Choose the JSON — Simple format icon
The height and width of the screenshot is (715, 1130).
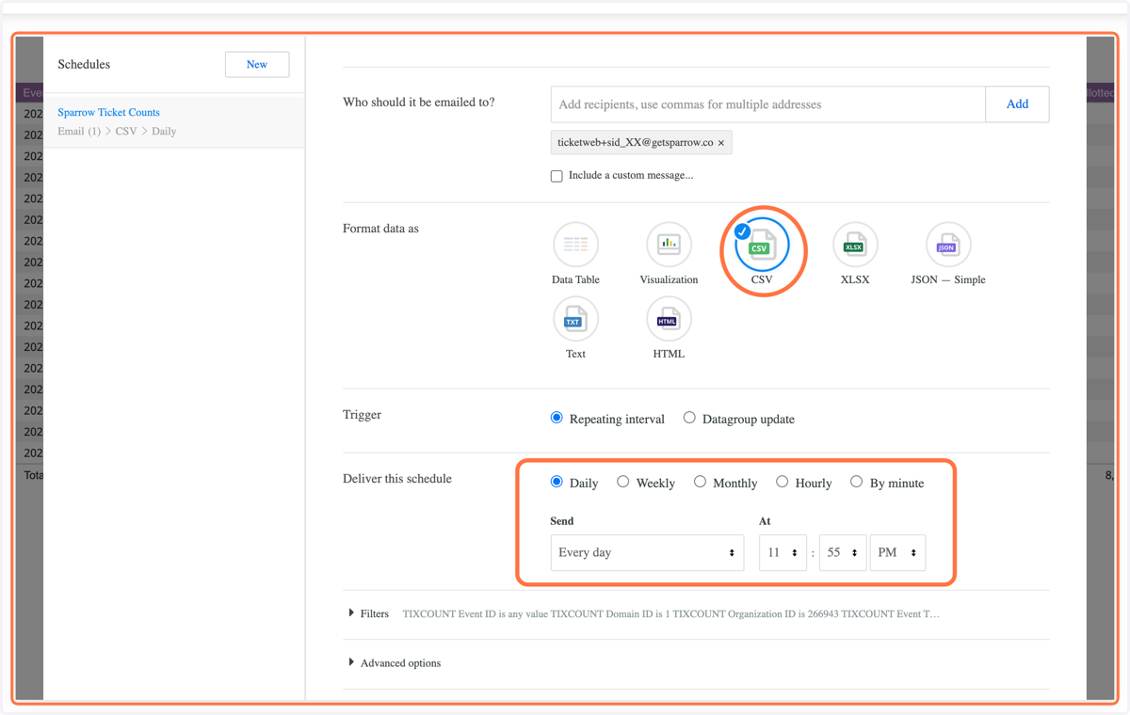(x=947, y=245)
